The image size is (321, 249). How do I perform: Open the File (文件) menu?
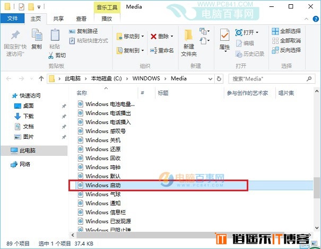click(13, 19)
